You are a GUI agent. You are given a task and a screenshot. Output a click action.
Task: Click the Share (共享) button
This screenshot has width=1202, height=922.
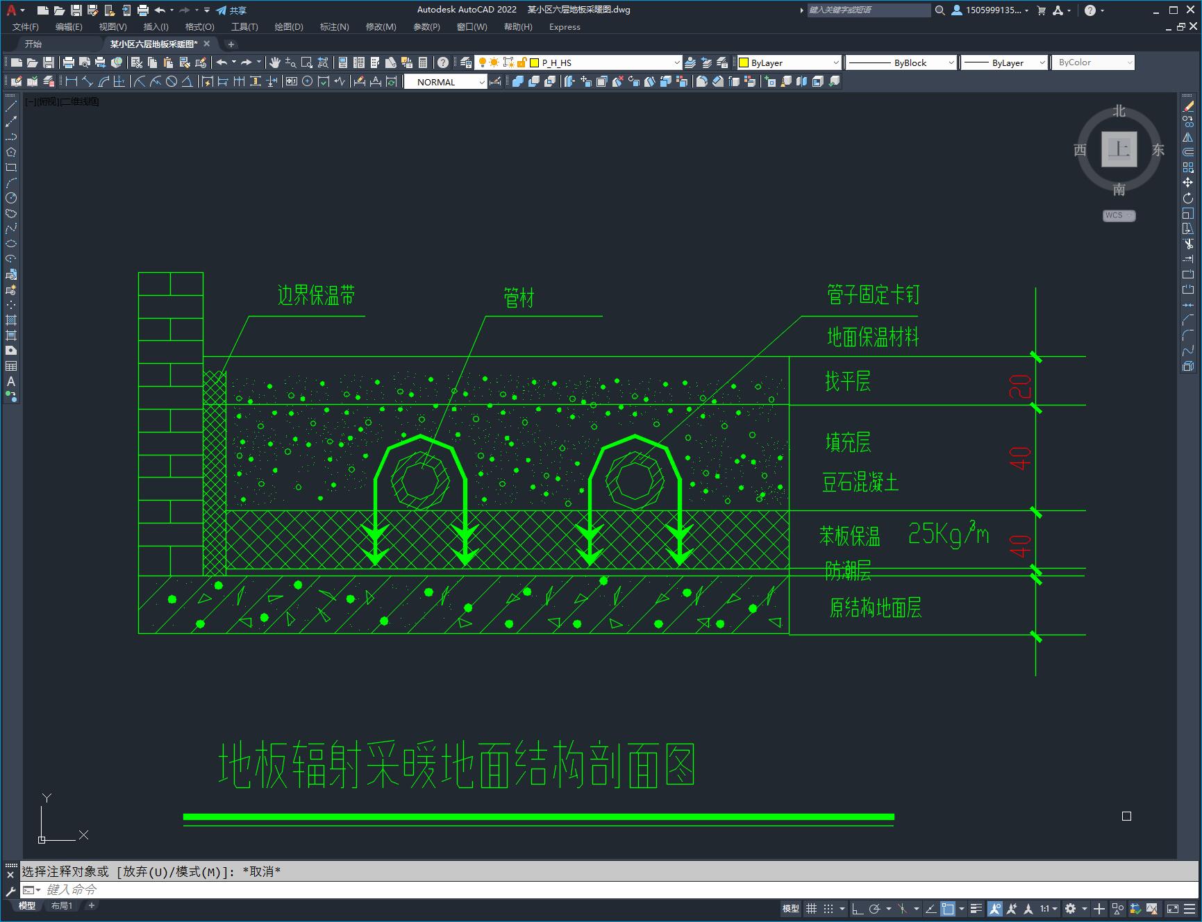(x=231, y=10)
